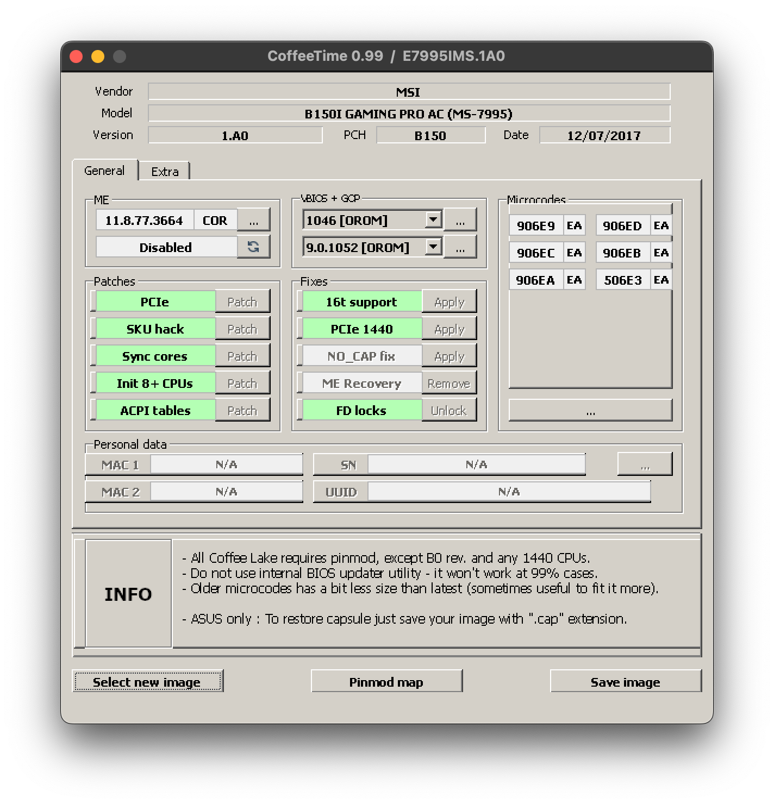Click Patch button for Sync cores

coord(242,356)
